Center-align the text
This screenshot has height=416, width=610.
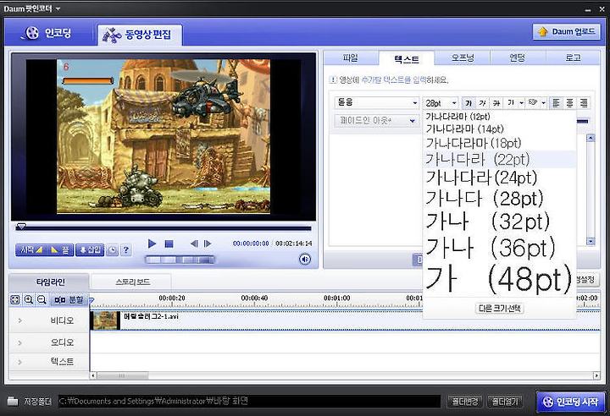coord(569,103)
